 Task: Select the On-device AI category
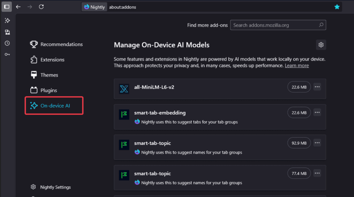54,106
